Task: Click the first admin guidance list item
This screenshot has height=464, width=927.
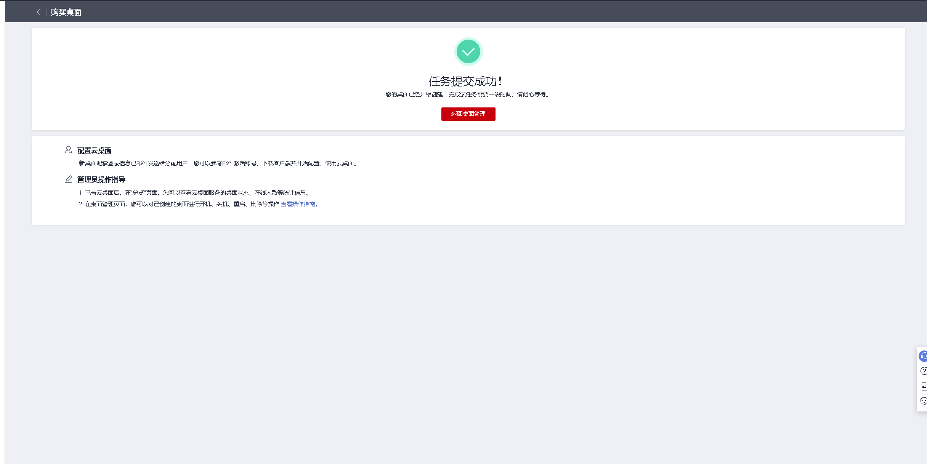Action: coord(194,193)
